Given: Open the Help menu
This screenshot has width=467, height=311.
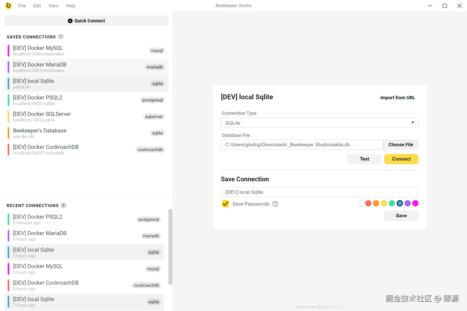Looking at the screenshot, I should pos(71,6).
